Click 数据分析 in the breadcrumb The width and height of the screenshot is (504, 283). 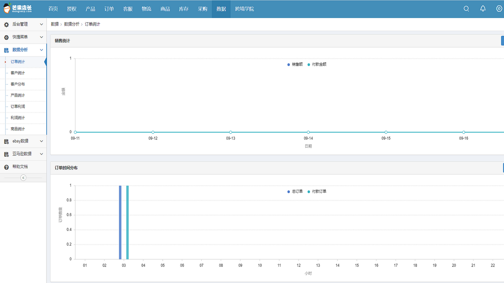click(x=72, y=24)
